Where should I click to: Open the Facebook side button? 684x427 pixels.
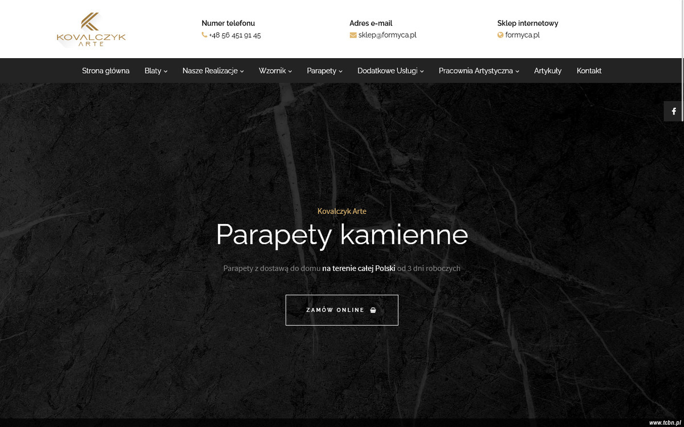point(673,111)
